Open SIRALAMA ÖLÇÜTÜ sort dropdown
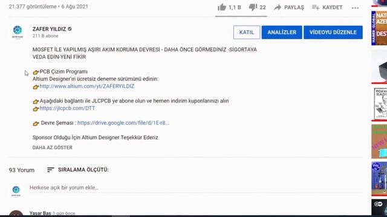 click(x=78, y=170)
